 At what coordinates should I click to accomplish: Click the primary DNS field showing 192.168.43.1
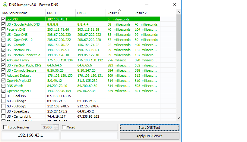(30, 135)
